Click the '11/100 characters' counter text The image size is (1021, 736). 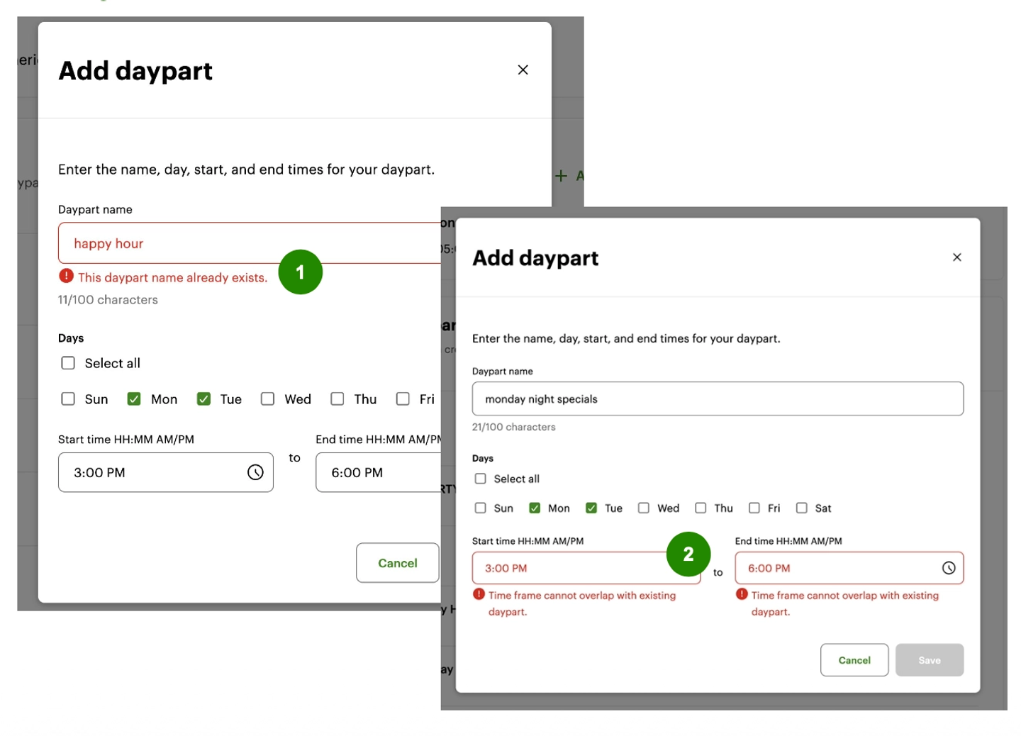coord(108,300)
